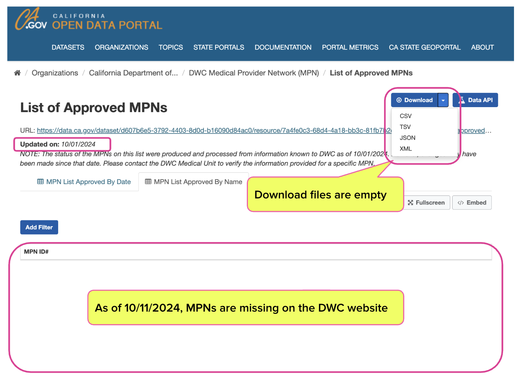View Portal Metrics page
Viewport: 517px width, 381px height.
pos(350,48)
